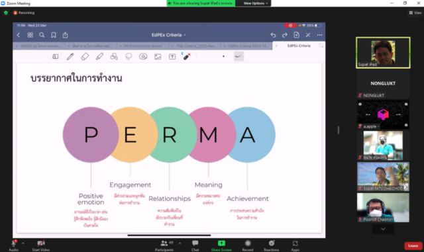Select the pen stroke thickness option

click(238, 56)
